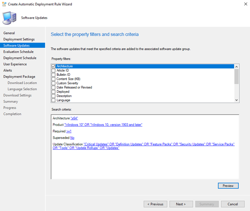Click the Preview button
The width and height of the screenshot is (250, 211).
(x=228, y=186)
